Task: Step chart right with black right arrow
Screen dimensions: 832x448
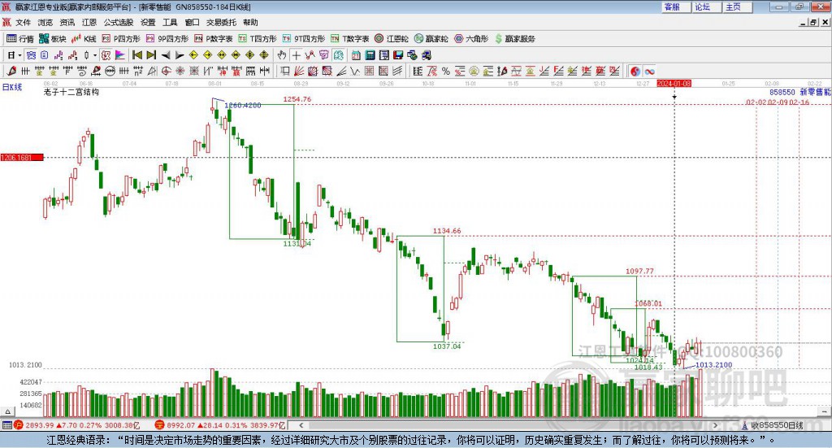Action: (x=180, y=55)
